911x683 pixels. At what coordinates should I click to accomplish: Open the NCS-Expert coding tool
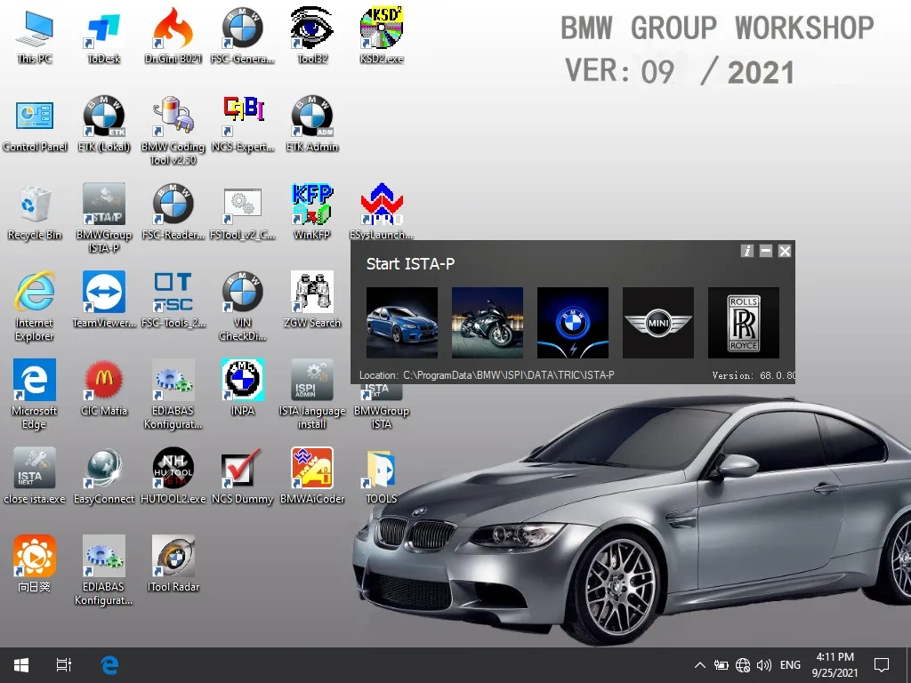(242, 116)
